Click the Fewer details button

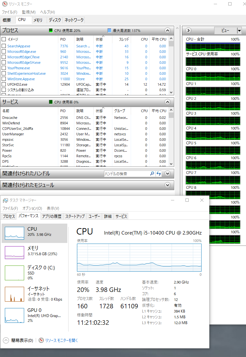(19, 340)
